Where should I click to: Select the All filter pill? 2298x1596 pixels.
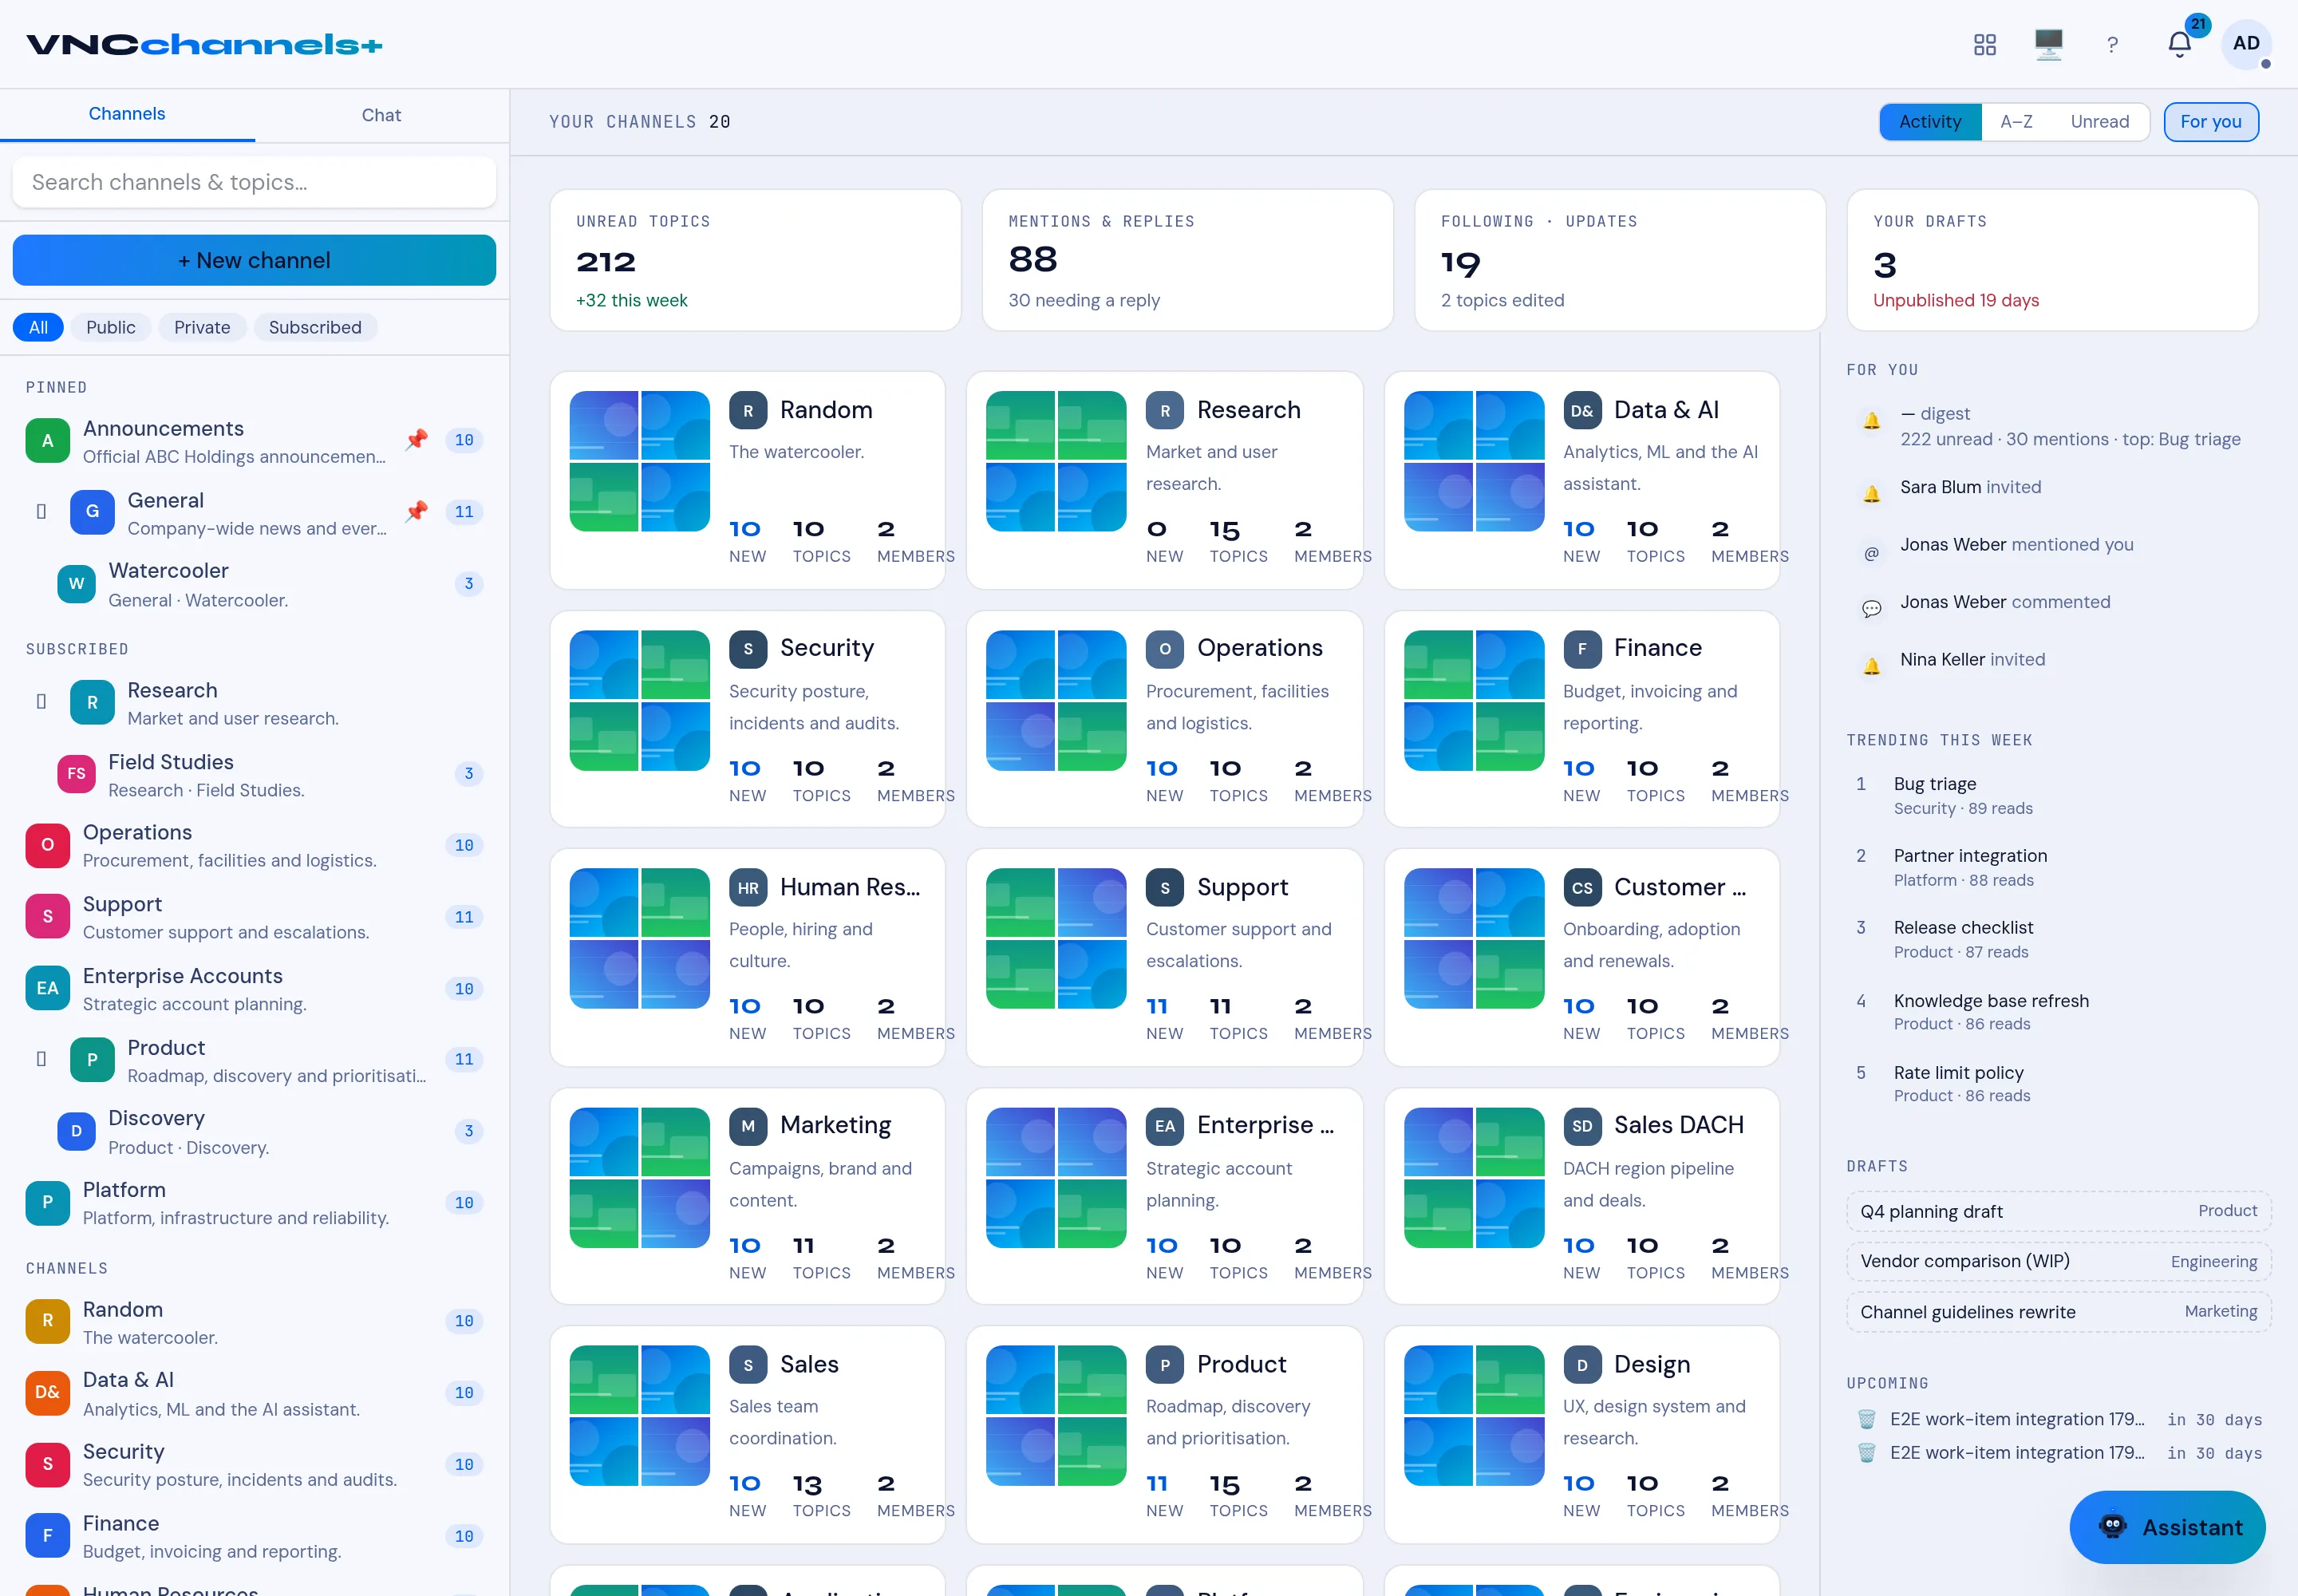click(38, 327)
